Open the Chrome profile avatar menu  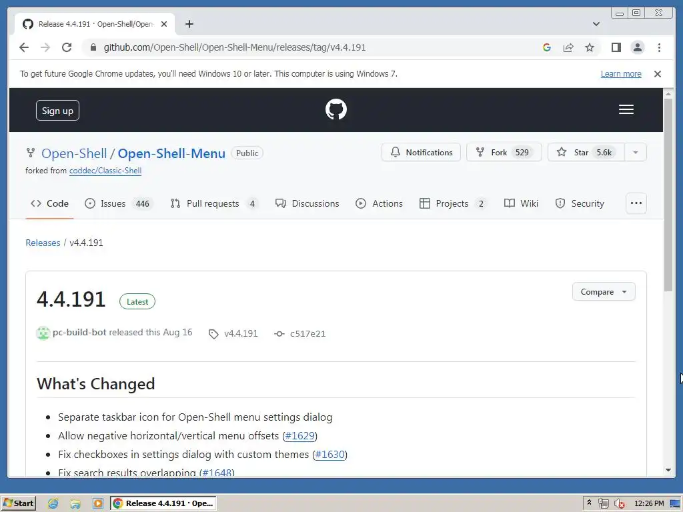coord(637,47)
